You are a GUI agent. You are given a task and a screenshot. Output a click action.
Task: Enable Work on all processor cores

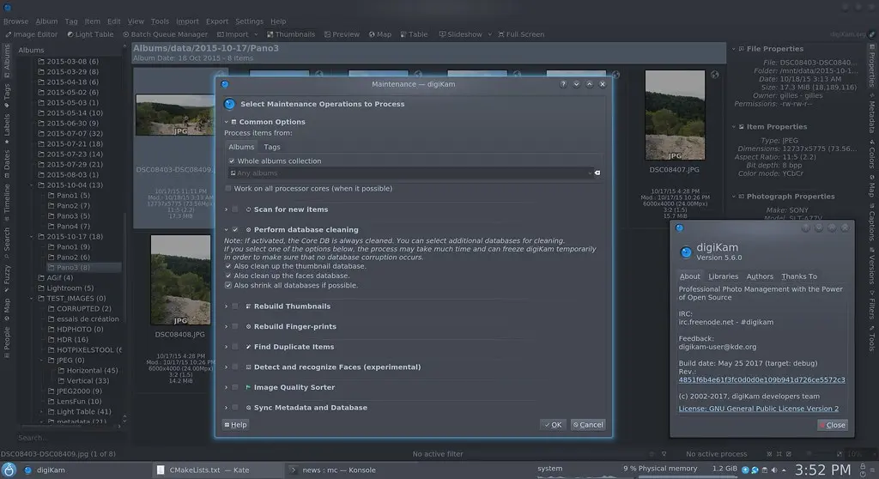[x=228, y=188]
